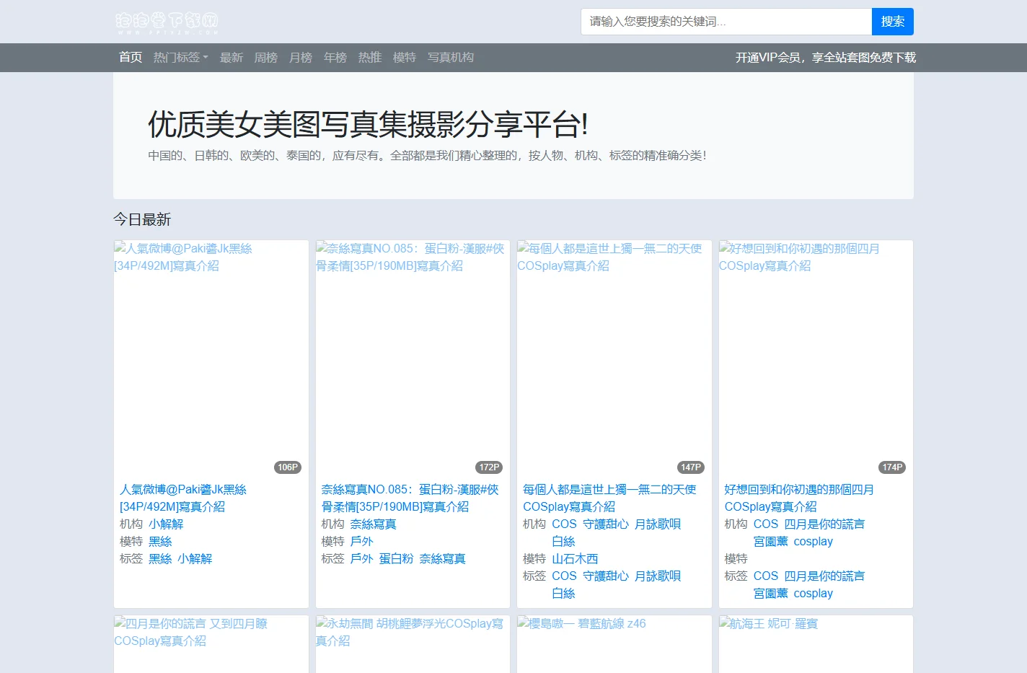
Task: Click 黑絲 tag in first card's 标签 row
Action: pyautogui.click(x=160, y=559)
